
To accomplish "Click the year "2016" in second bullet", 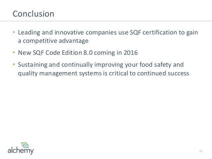I will (131, 52).
